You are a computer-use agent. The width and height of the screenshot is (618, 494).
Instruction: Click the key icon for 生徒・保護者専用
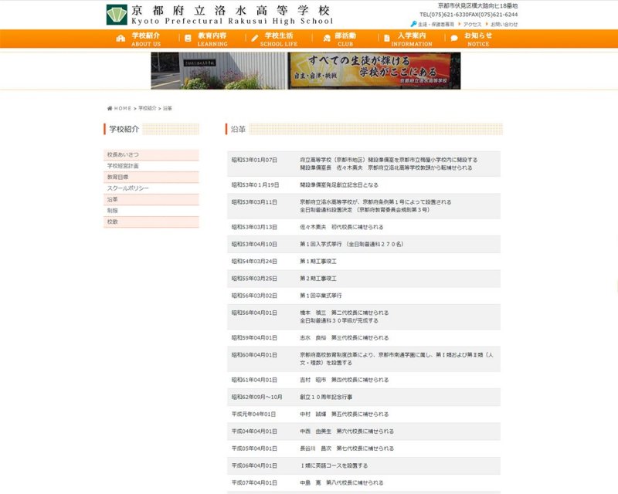pos(414,24)
